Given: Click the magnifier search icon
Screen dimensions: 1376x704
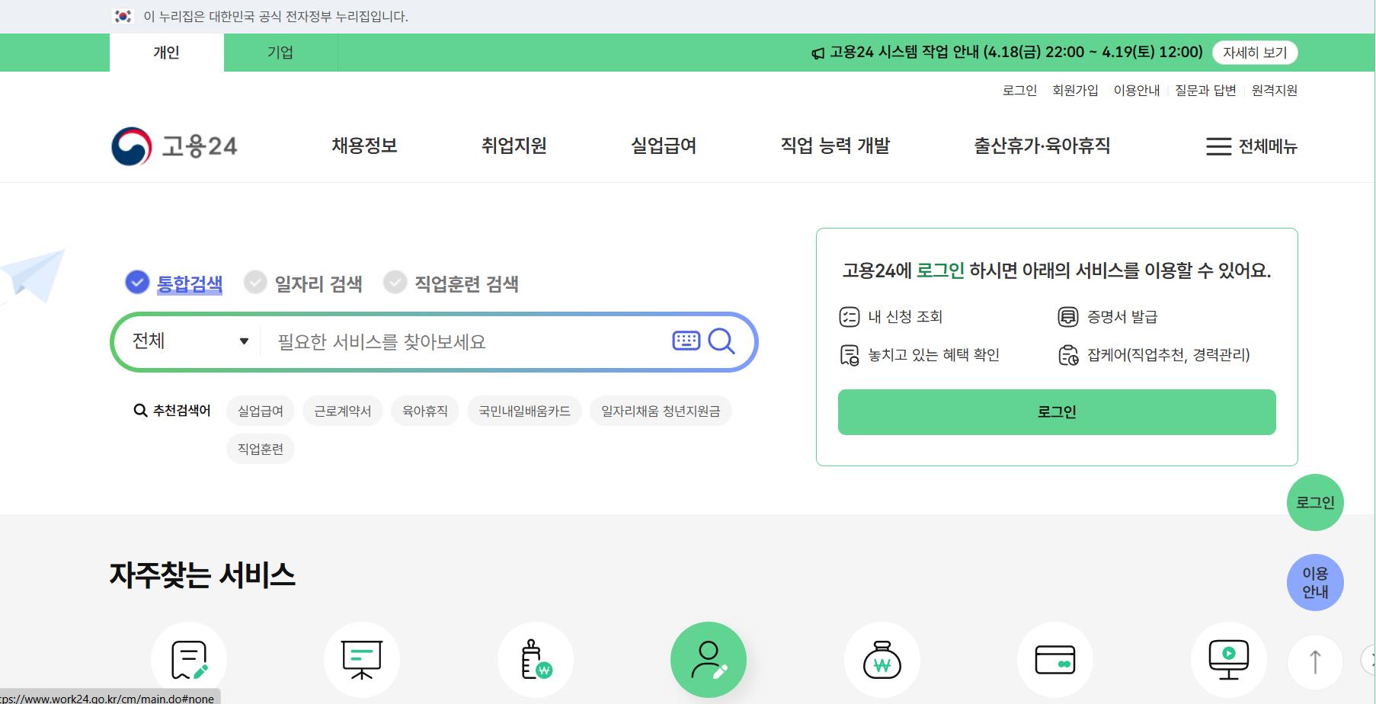Looking at the screenshot, I should click(721, 341).
